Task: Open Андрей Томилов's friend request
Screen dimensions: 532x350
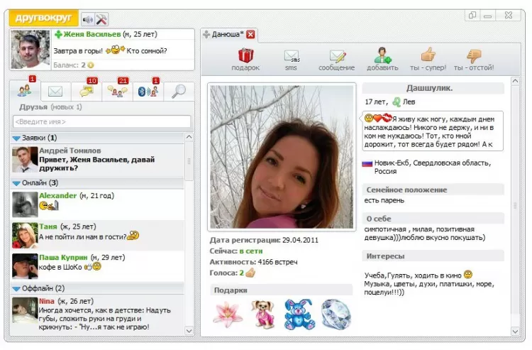Action: [98, 160]
